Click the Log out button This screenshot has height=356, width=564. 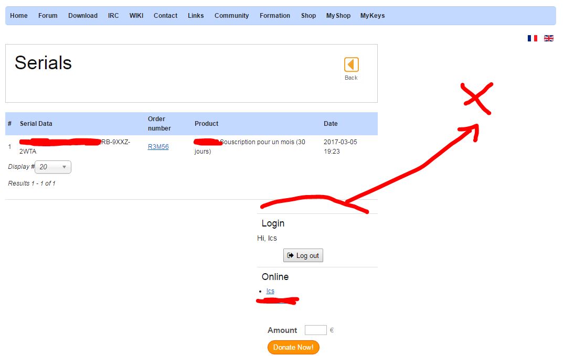[303, 255]
